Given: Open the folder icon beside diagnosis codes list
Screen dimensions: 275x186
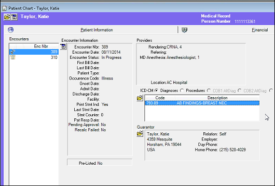Looking at the screenshot, I should pos(140,98).
